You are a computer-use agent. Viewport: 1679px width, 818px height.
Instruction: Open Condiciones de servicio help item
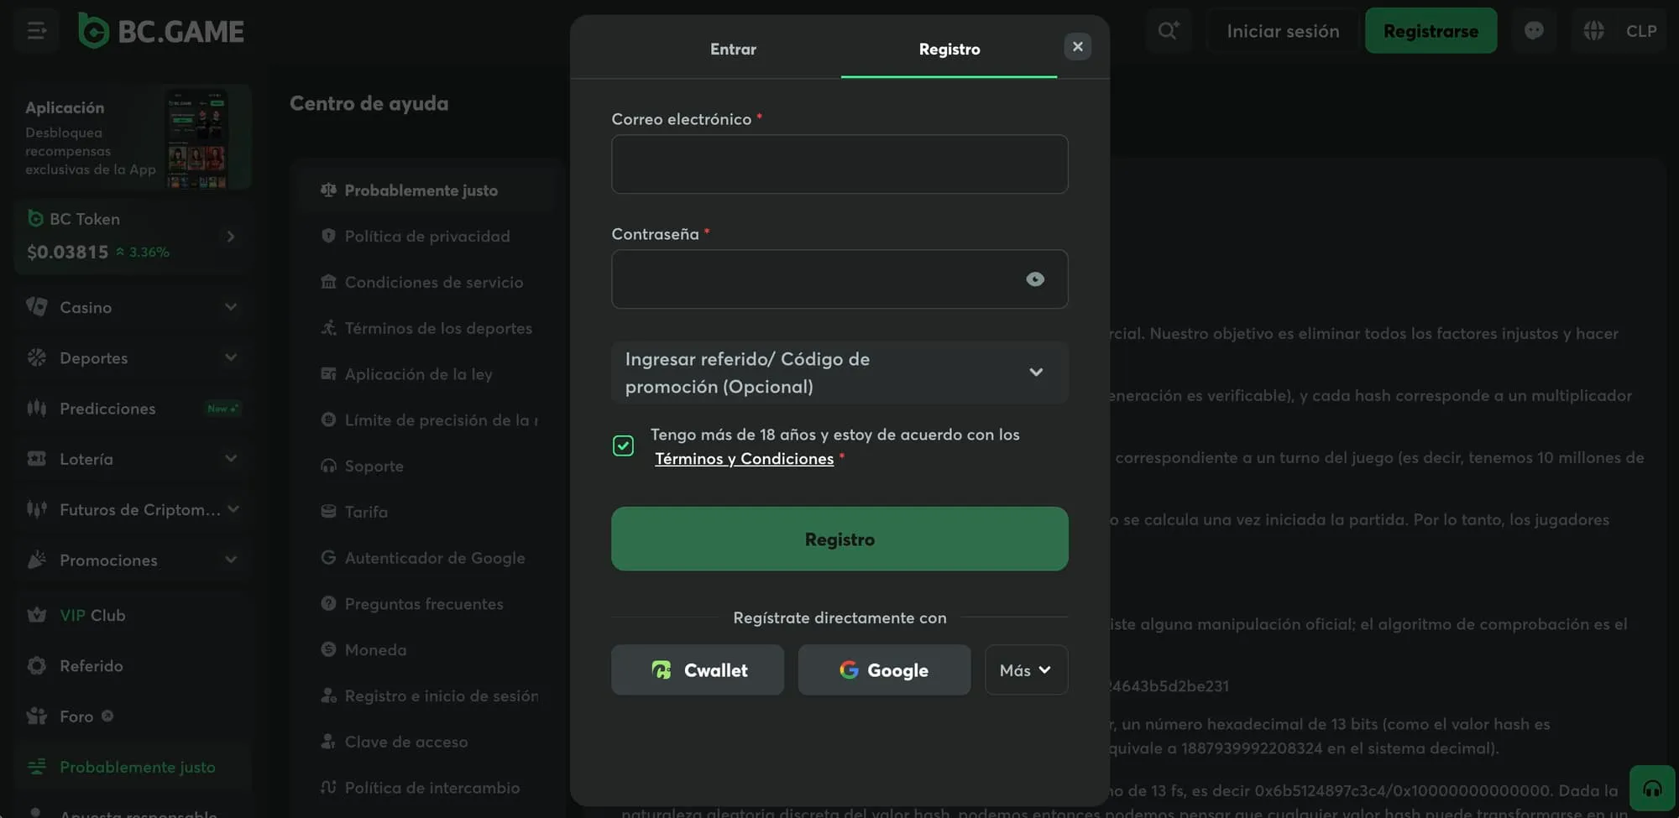(x=427, y=283)
